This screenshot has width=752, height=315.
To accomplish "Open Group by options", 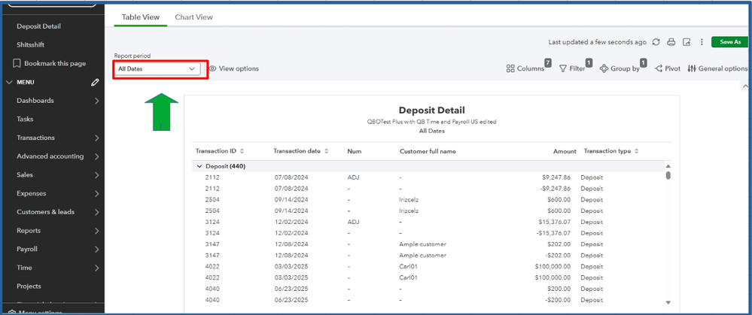I will 620,68.
